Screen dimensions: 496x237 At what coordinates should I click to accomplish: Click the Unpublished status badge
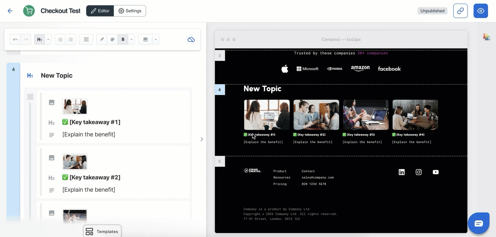432,11
